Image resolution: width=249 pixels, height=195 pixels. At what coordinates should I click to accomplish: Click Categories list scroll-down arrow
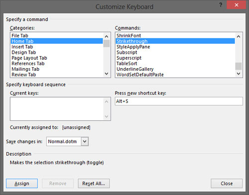107,74
